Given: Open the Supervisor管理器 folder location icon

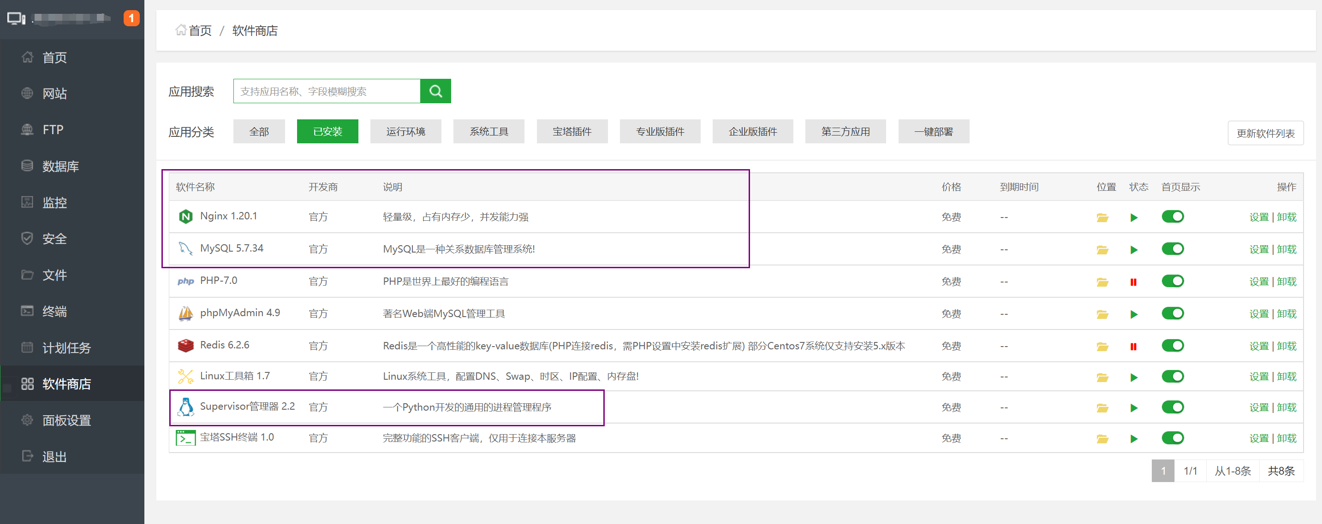Looking at the screenshot, I should (1102, 408).
